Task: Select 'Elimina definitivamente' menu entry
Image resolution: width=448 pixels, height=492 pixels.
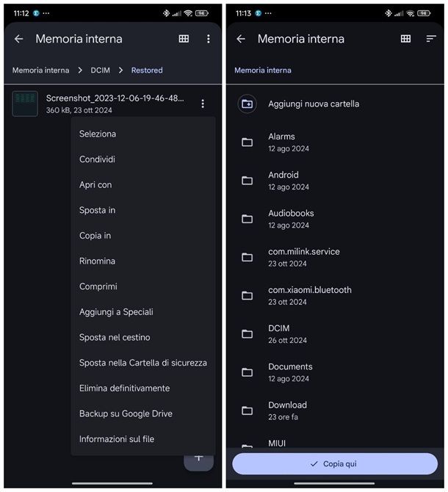Action: pyautogui.click(x=125, y=388)
